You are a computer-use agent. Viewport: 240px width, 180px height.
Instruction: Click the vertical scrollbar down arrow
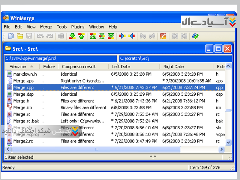pos(228,142)
